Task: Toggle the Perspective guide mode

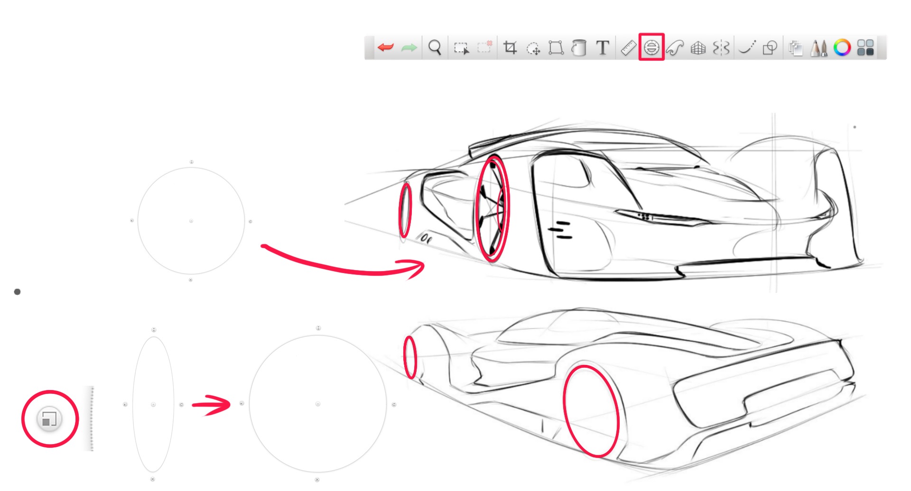Action: [x=697, y=48]
